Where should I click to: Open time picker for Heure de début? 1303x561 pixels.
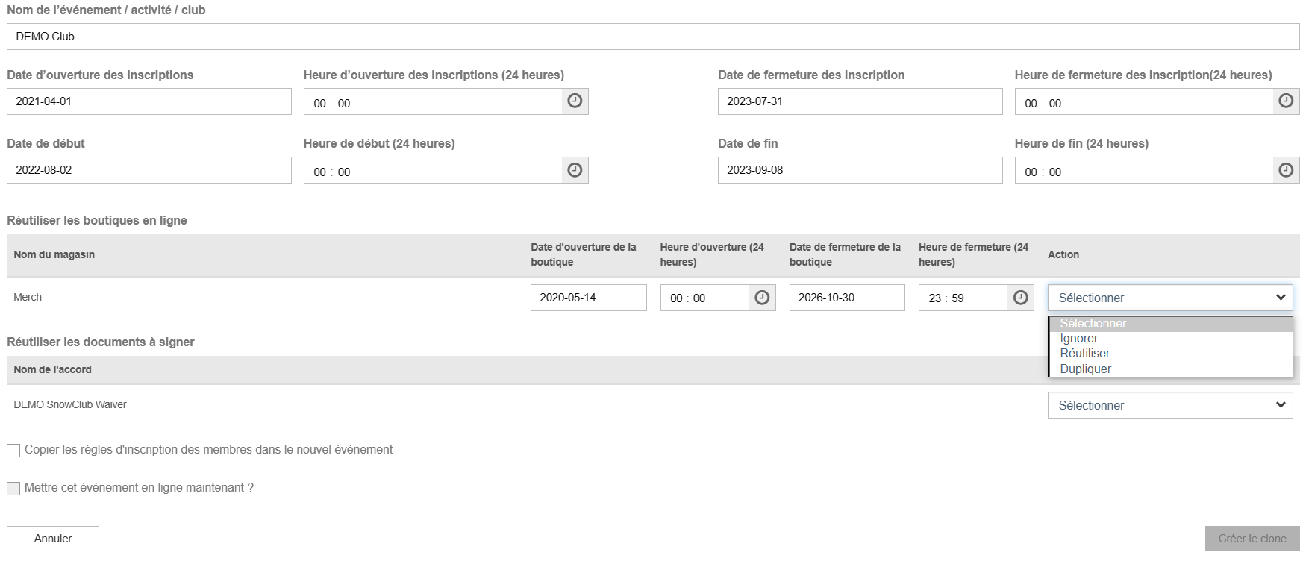pos(575,170)
